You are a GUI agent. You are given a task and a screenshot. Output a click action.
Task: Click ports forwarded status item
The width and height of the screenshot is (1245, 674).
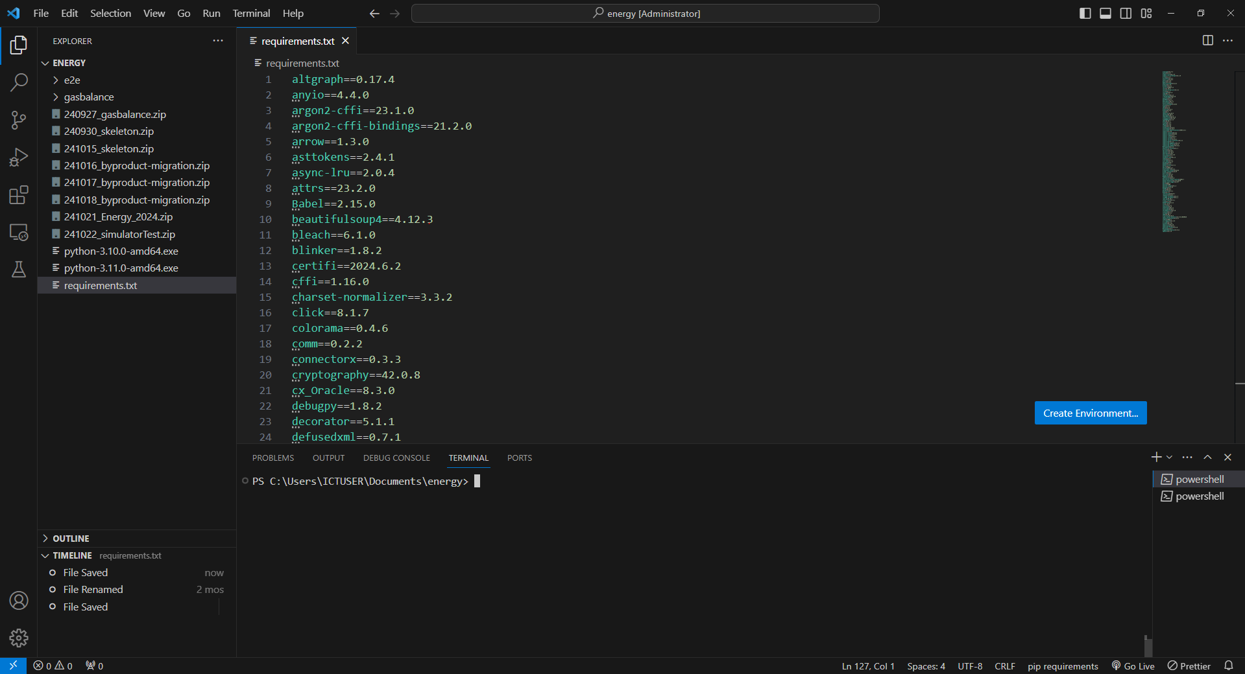pyautogui.click(x=94, y=666)
